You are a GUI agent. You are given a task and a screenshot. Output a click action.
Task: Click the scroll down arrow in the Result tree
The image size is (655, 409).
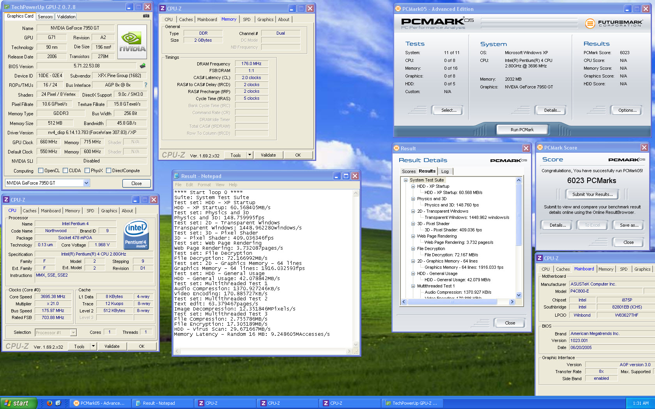tap(519, 295)
